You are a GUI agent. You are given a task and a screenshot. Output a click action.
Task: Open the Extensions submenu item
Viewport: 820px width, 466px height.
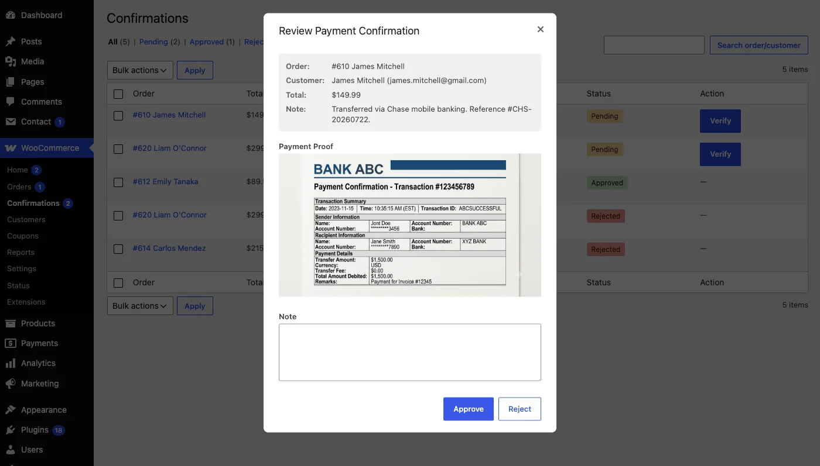(26, 302)
